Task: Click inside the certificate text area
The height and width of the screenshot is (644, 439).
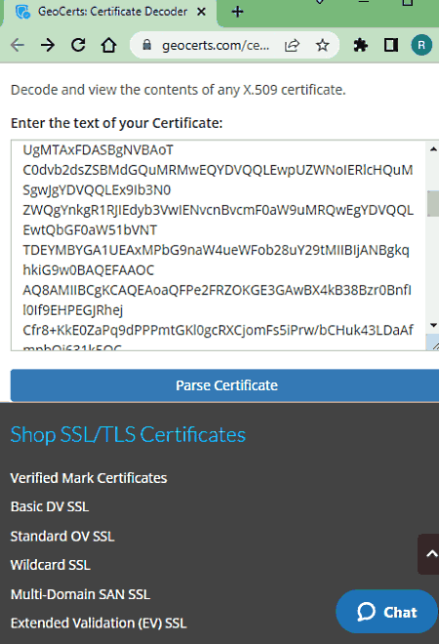Action: [219, 245]
